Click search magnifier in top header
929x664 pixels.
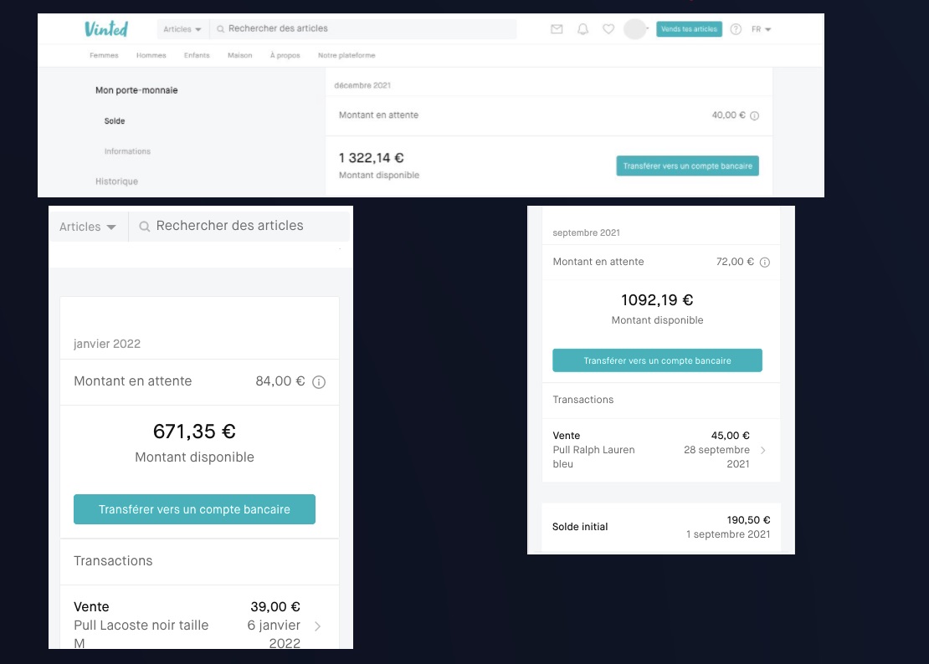[220, 29]
